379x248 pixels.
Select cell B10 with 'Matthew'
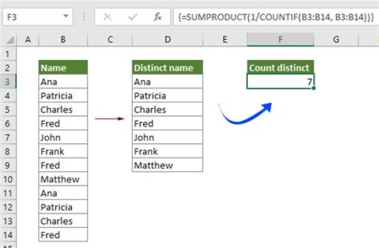[x=63, y=180]
